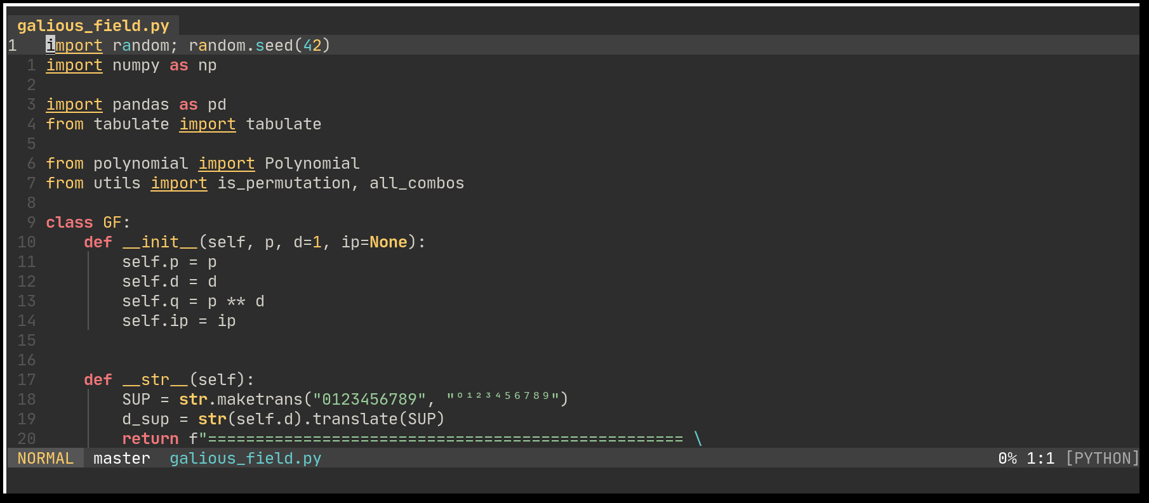Click 'ip=None' parameter in __init__ signature

click(x=375, y=242)
